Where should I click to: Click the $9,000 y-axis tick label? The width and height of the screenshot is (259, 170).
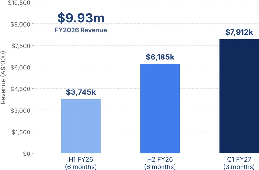20,24
